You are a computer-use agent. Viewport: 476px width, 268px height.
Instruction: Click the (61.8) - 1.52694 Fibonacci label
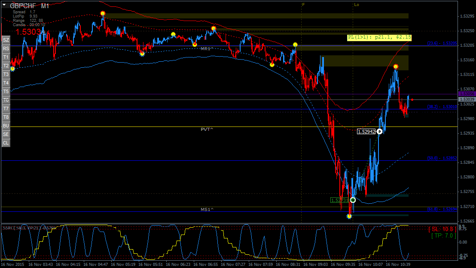coord(442,209)
